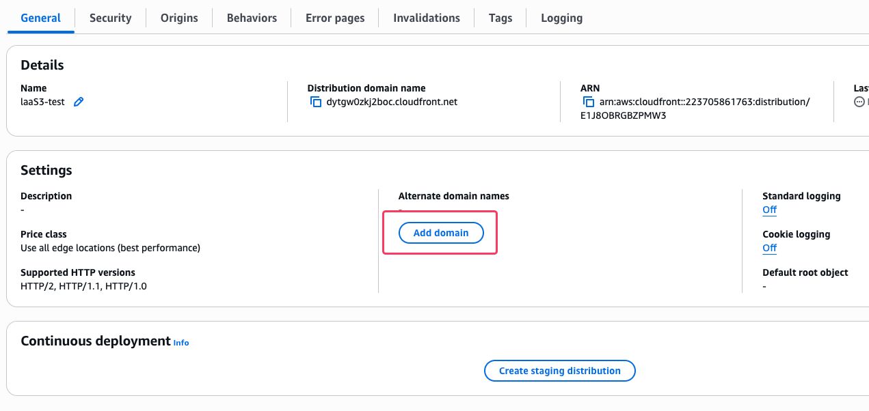Image resolution: width=869 pixels, height=411 pixels.
Task: Switch to the Tags tab
Action: point(500,18)
